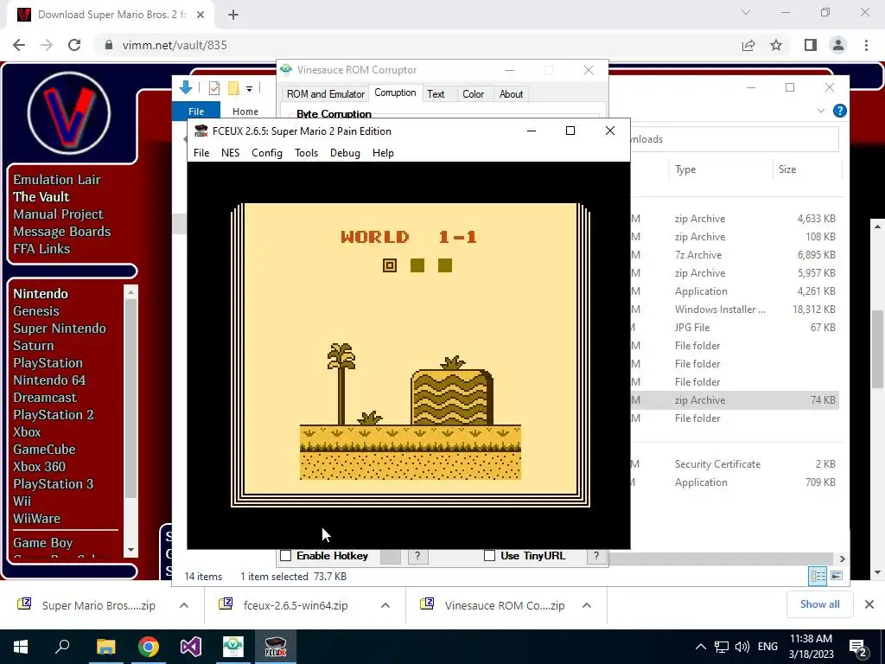The width and height of the screenshot is (885, 664).
Task: Click system list scrollbar down arrow
Action: point(131,550)
